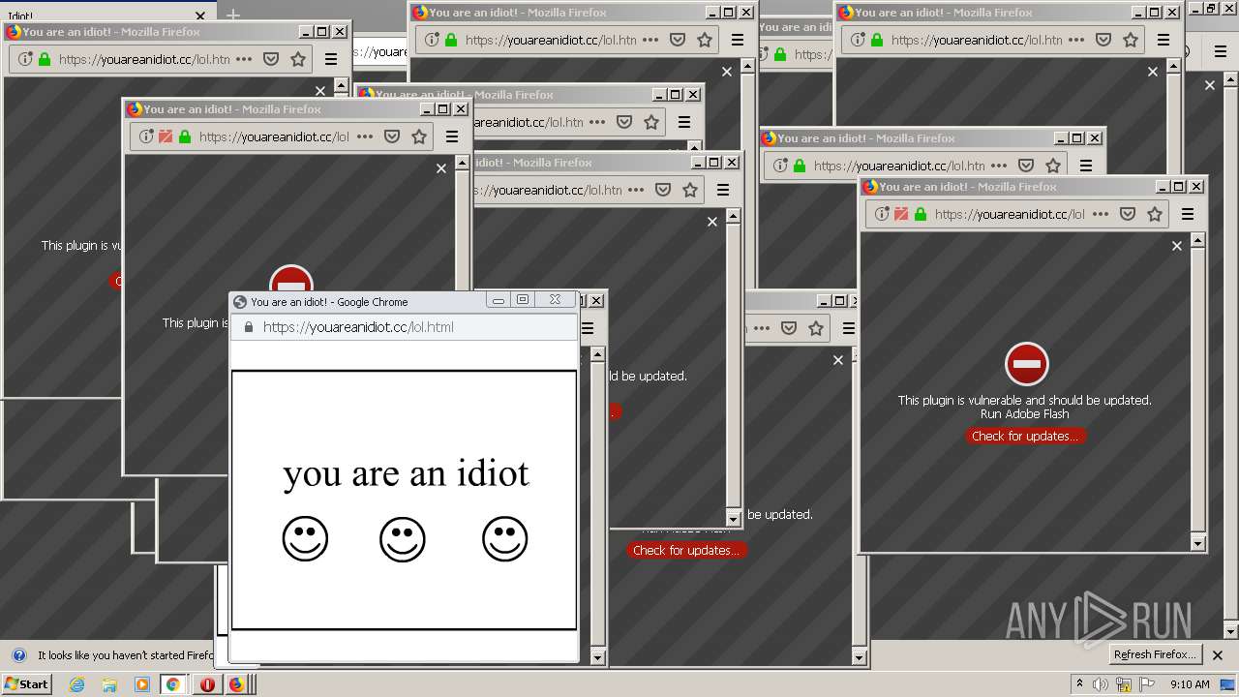Click blocked plugin icon in Run Adobe Flash window
The width and height of the screenshot is (1239, 697).
[x=901, y=214]
